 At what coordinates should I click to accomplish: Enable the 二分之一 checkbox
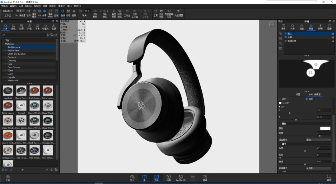point(280,103)
